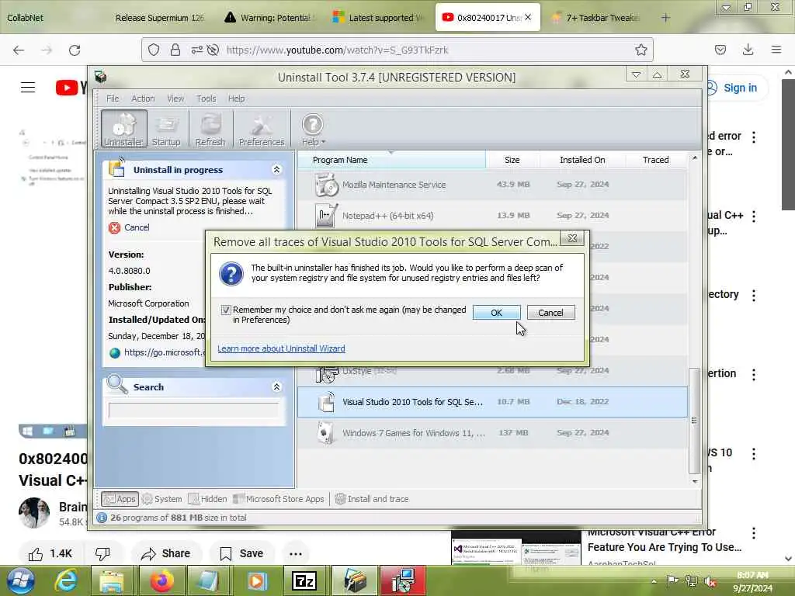This screenshot has width=795, height=596.
Task: Sort by Size column header
Action: pos(512,160)
